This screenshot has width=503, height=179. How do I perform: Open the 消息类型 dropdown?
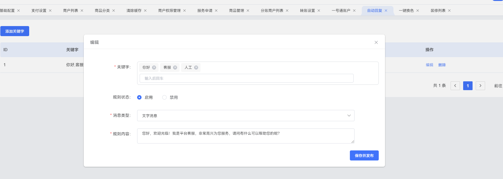point(246,116)
